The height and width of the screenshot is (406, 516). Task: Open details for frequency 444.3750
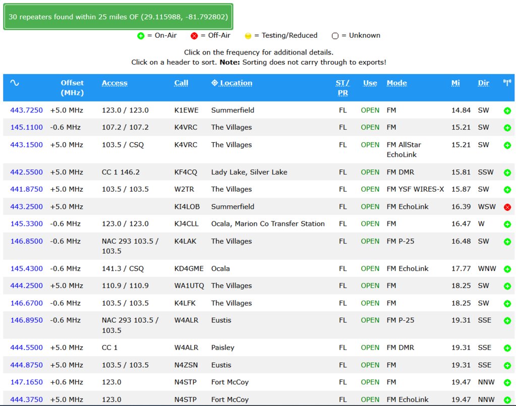[26, 399]
